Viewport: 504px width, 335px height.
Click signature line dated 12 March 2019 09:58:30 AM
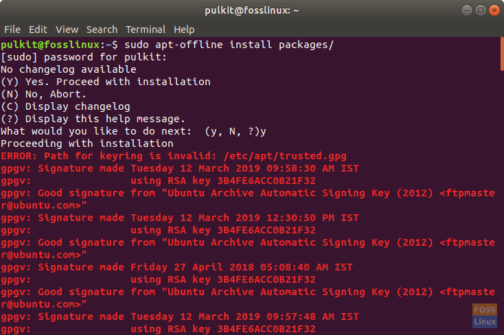point(180,168)
